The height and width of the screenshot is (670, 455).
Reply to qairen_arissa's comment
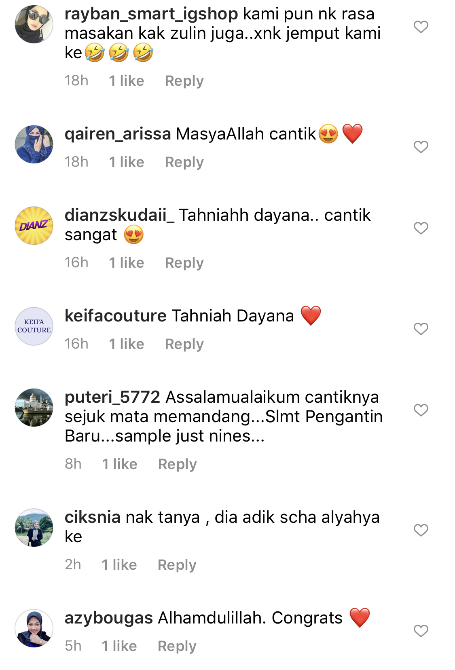pos(184,162)
